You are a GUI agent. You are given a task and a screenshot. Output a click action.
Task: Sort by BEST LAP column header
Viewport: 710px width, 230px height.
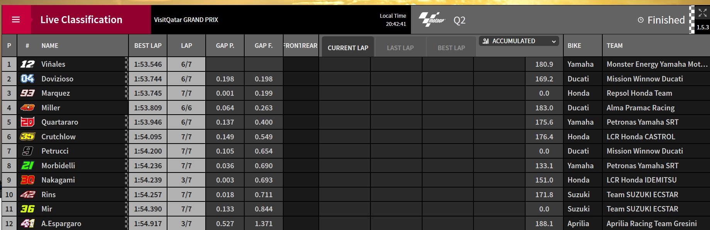[x=148, y=46]
